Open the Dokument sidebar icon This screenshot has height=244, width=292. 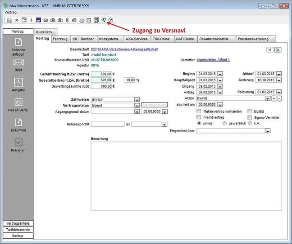point(18,122)
